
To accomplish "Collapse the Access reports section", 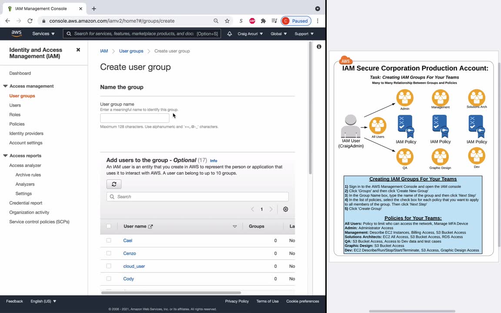I will click(x=5, y=156).
